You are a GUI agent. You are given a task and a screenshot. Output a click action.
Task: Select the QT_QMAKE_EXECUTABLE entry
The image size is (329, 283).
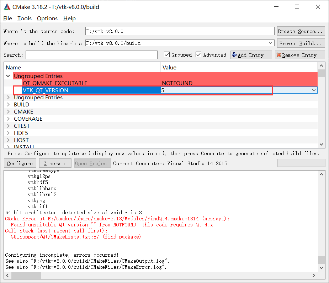55,83
